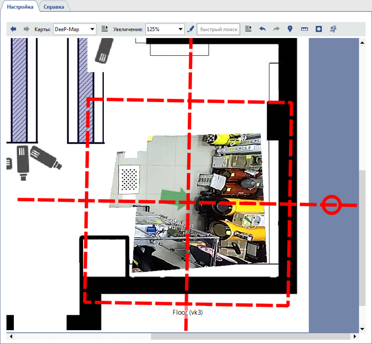372x344 pixels.
Task: Expand the DeeP-Map maps dropdown
Action: (92, 29)
